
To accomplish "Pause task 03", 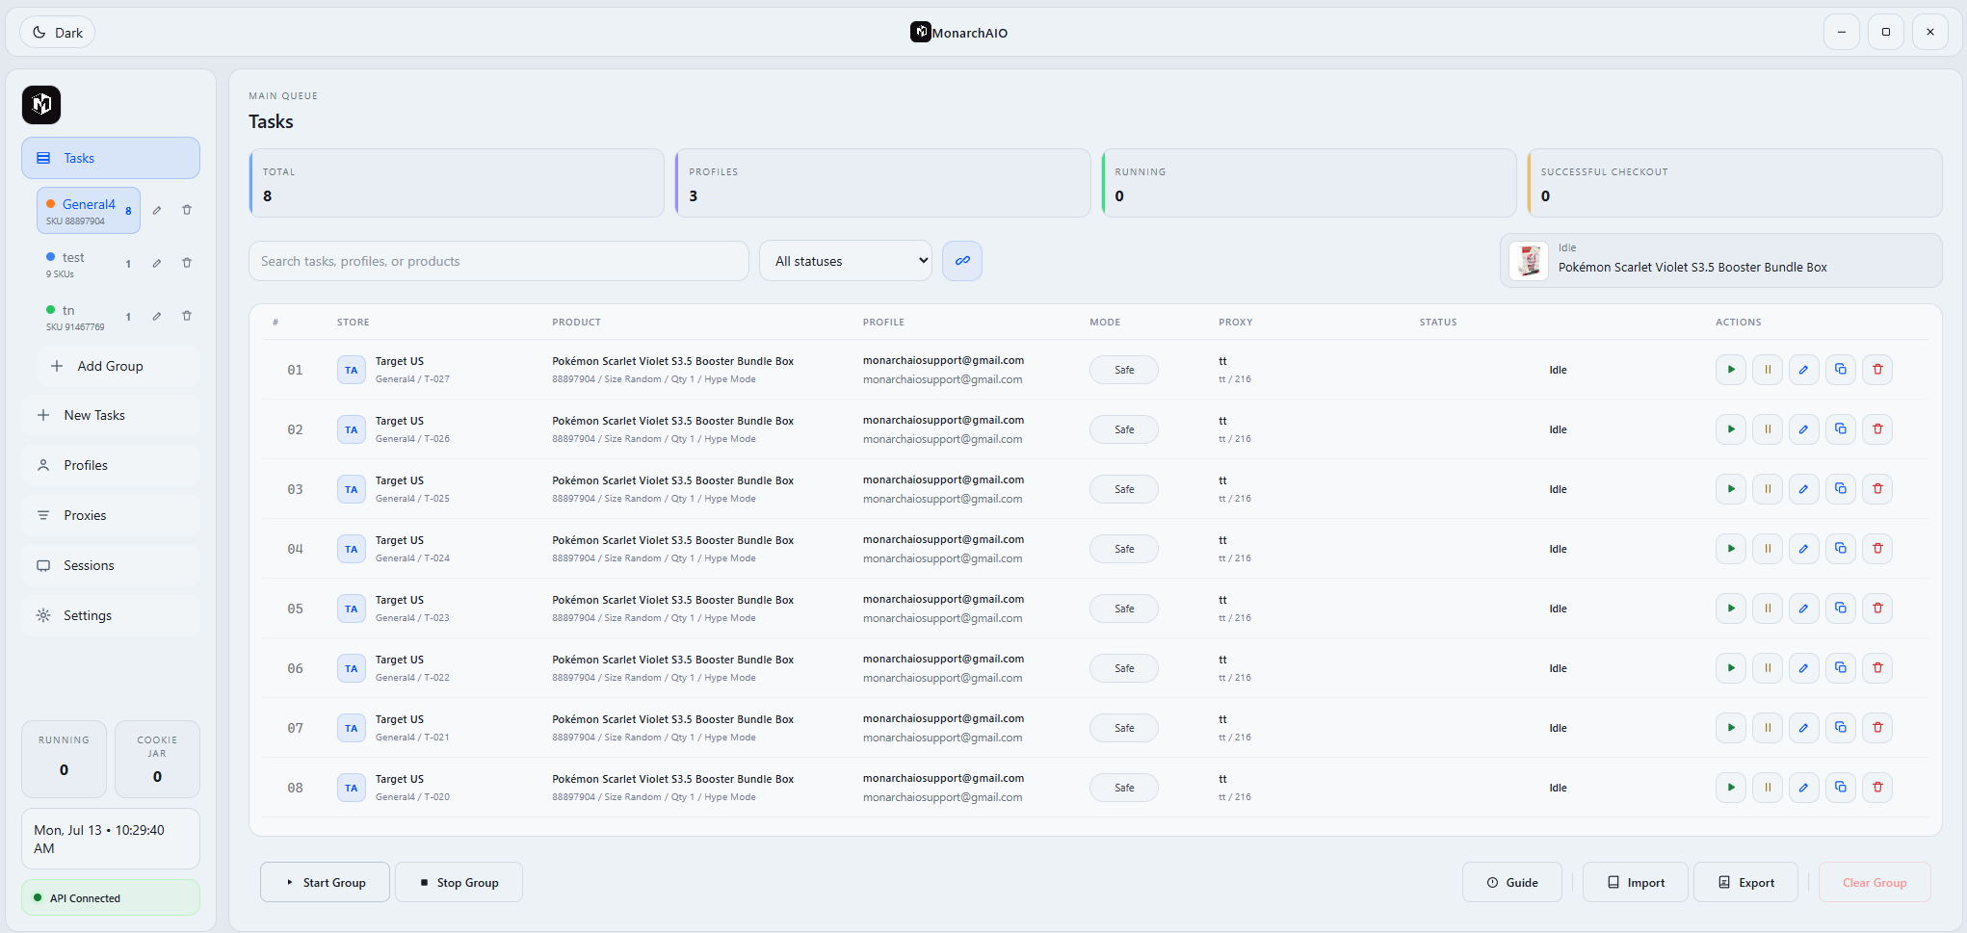I will tap(1768, 489).
